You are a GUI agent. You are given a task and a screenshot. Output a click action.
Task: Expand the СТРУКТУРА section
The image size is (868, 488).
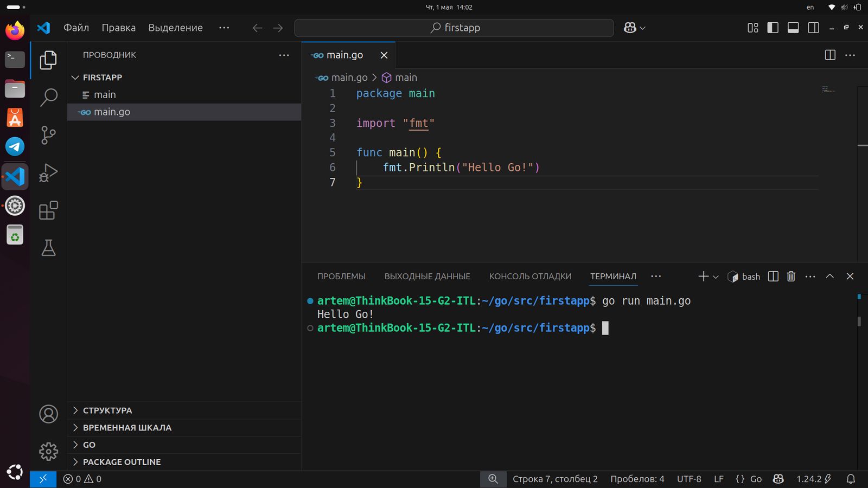click(107, 410)
